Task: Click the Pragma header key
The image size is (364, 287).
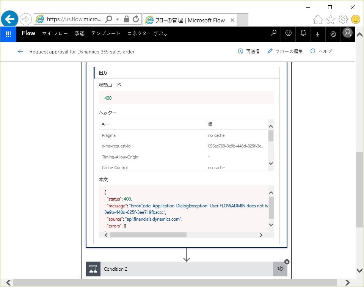Action: pyautogui.click(x=109, y=135)
